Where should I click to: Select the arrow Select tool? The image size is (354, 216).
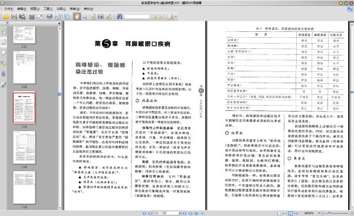tap(85, 17)
